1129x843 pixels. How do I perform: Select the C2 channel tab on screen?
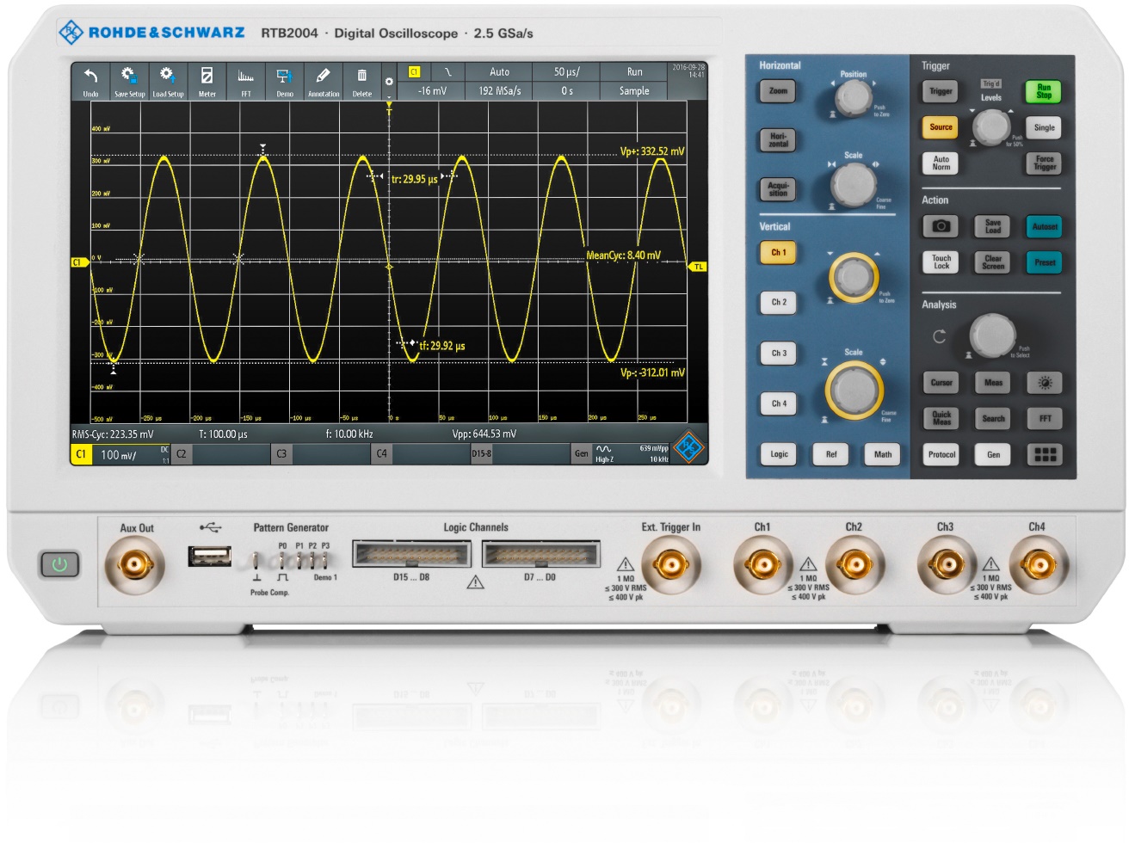pyautogui.click(x=182, y=453)
